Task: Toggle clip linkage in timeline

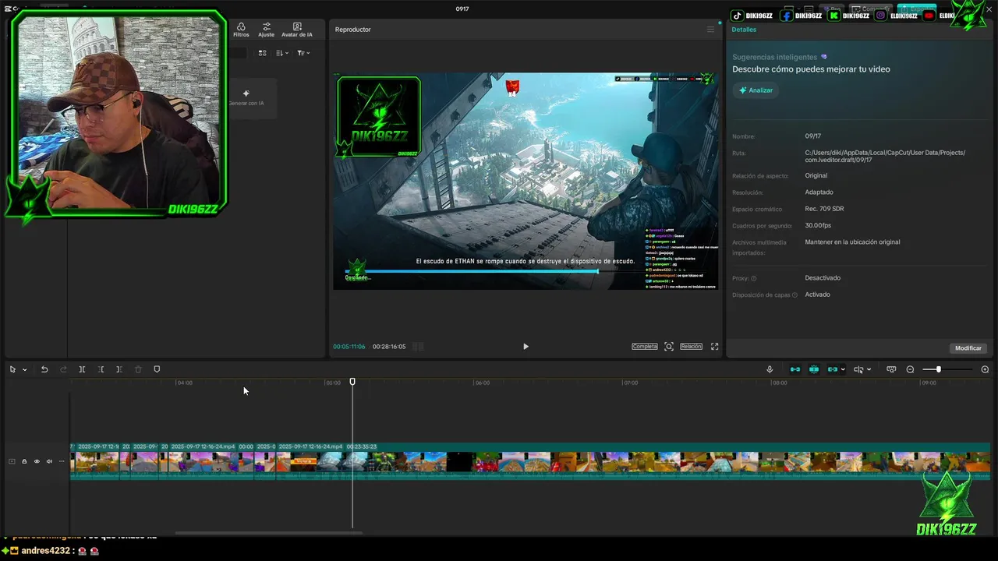Action: click(832, 369)
